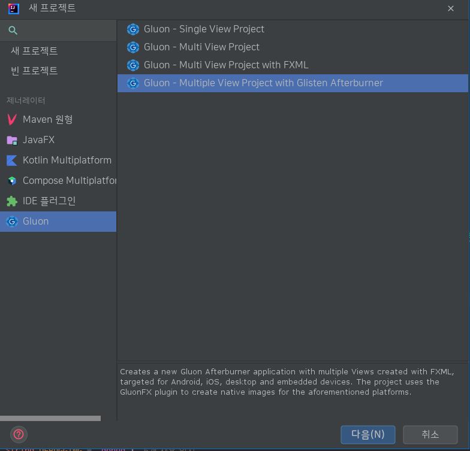
Task: Click the Gluon sidebar icon
Action: pyautogui.click(x=12, y=222)
